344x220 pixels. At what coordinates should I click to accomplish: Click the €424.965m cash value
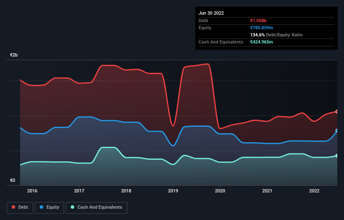click(x=261, y=42)
